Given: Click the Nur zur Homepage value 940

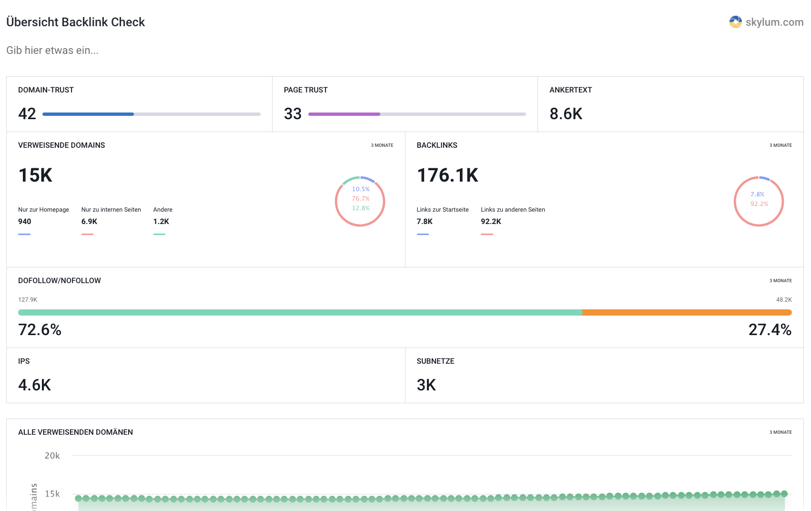Looking at the screenshot, I should coord(25,222).
